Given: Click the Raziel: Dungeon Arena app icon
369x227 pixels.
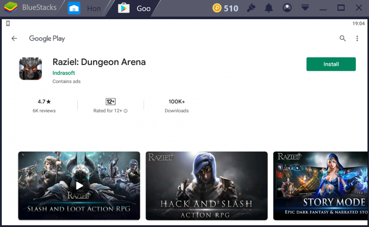Looking at the screenshot, I should tap(31, 69).
